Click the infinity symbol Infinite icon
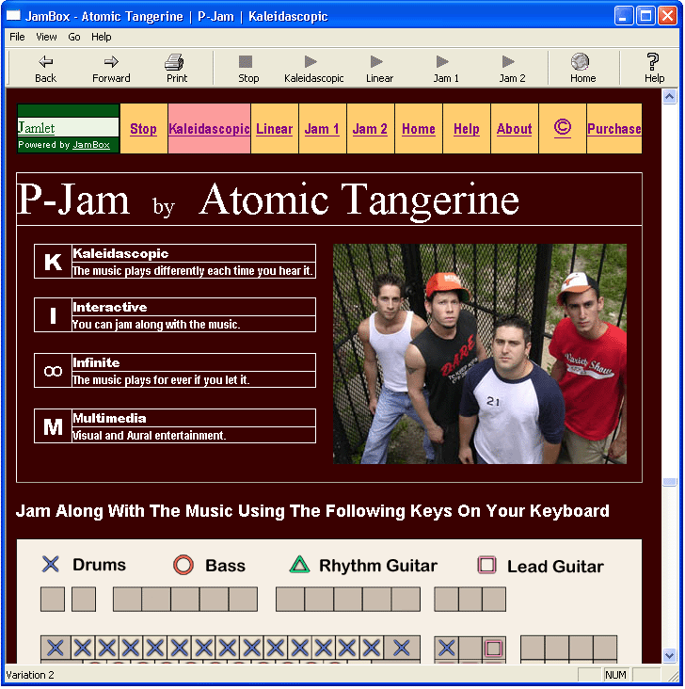 click(x=53, y=371)
